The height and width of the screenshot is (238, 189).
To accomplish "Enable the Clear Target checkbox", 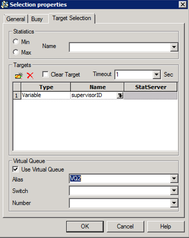I will (45, 74).
